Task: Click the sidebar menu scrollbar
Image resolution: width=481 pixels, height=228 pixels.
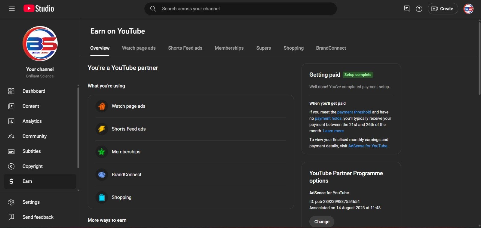Action: (78, 128)
